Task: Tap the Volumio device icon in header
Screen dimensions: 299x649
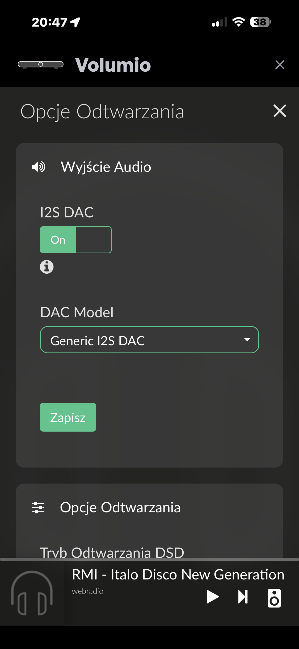Action: 40,64
